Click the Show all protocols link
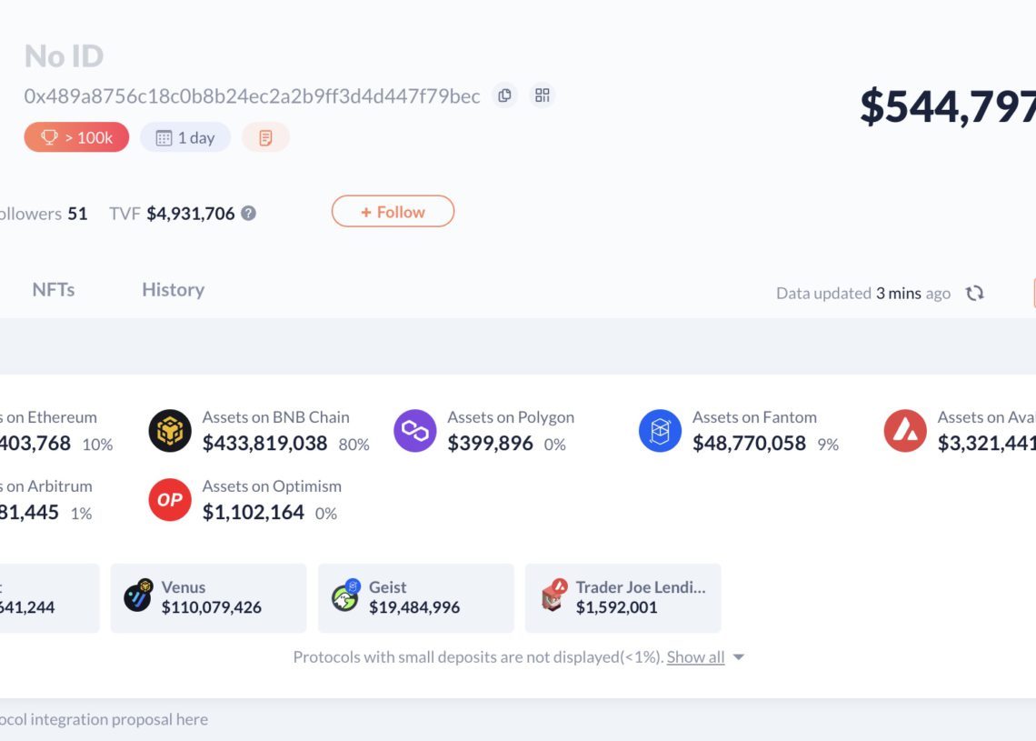 pyautogui.click(x=695, y=657)
